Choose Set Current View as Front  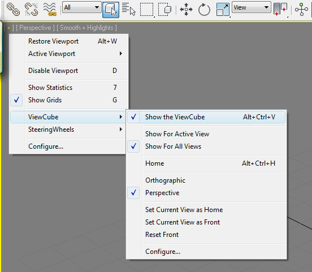[206, 222]
